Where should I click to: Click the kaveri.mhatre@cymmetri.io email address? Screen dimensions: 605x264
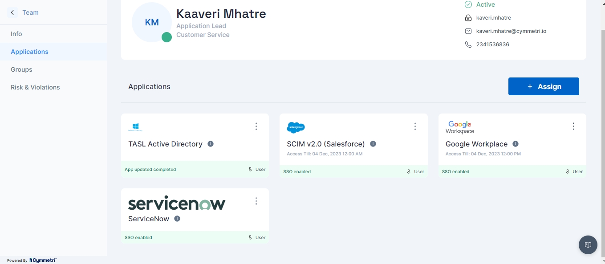click(511, 31)
